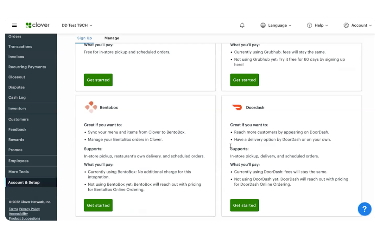This screenshot has width=380, height=238.
Task: Click 'Sync your menu and items' text
Action: (136, 132)
